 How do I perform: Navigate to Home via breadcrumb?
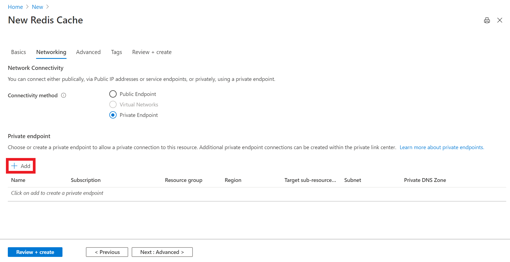pyautogui.click(x=15, y=7)
